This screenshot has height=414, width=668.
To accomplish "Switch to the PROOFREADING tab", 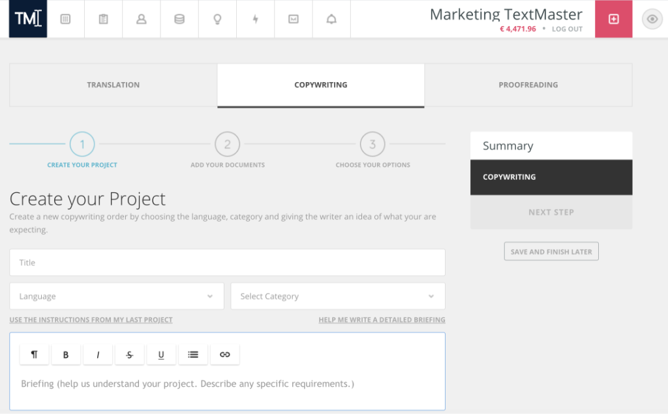I will tap(528, 85).
